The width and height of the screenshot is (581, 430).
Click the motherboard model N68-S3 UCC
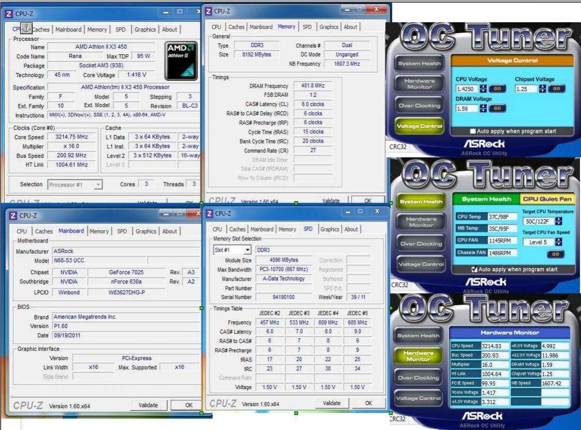(x=99, y=261)
